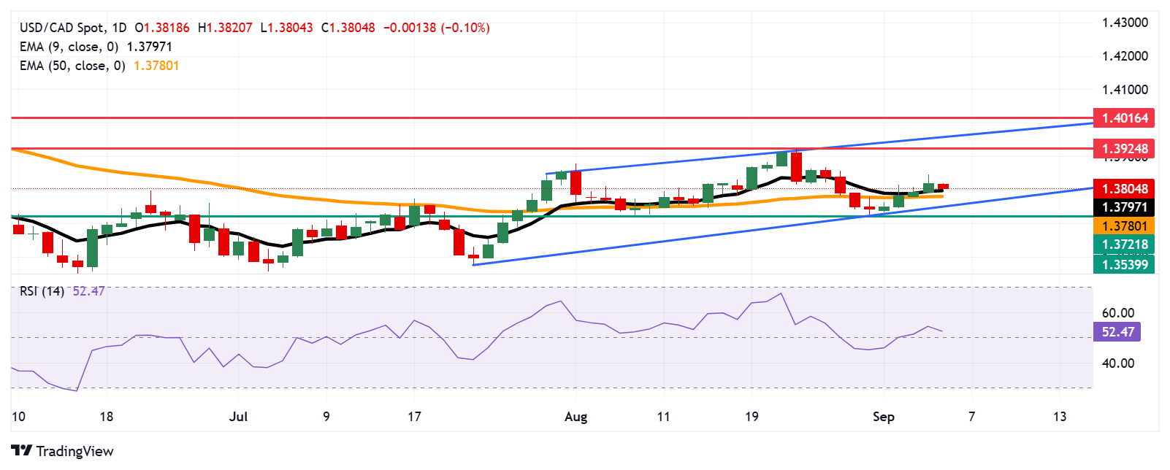Click the TradingView logo icon

pos(21,451)
